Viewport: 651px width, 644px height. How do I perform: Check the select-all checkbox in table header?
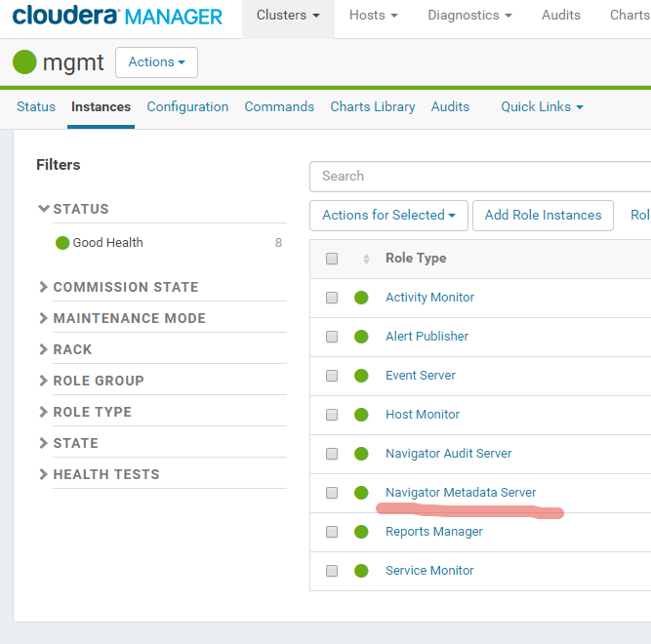(x=332, y=259)
